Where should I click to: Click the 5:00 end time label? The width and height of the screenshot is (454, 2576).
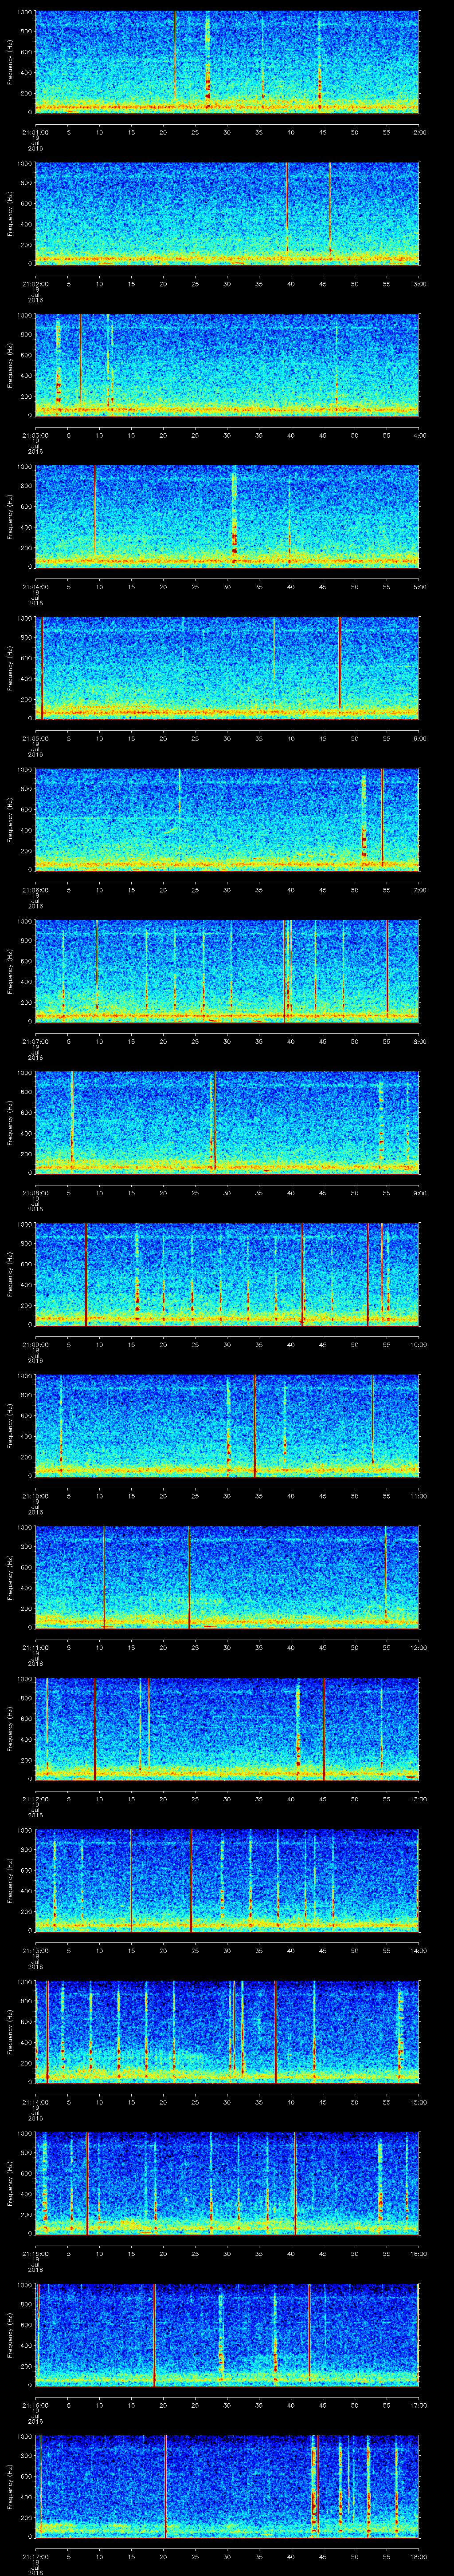coord(419,586)
